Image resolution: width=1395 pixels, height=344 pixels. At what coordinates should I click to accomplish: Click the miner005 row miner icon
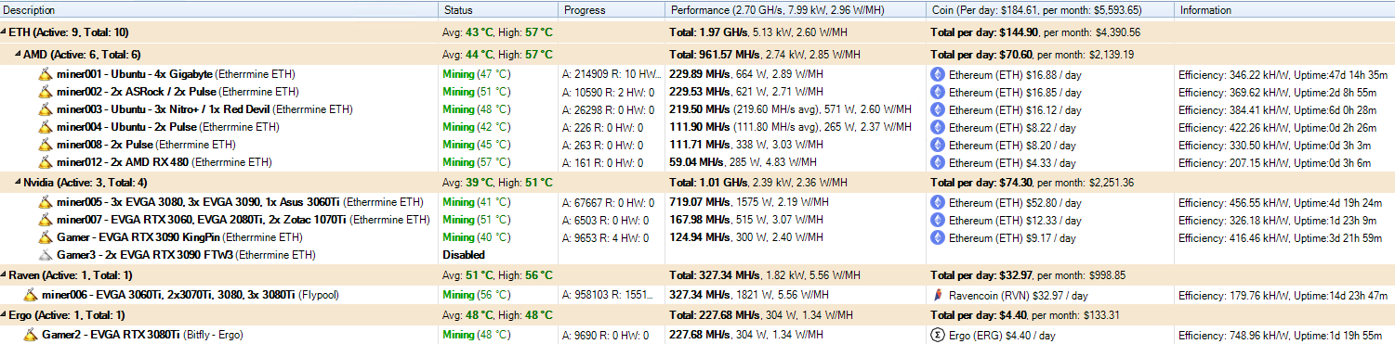point(46,202)
